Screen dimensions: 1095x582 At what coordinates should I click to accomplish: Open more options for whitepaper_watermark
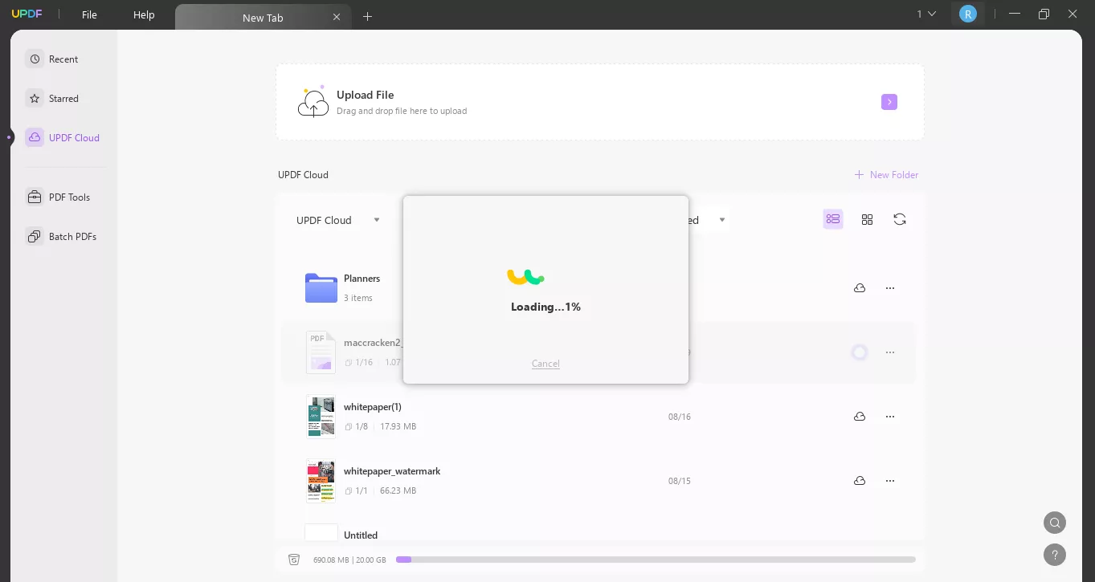[x=890, y=481]
